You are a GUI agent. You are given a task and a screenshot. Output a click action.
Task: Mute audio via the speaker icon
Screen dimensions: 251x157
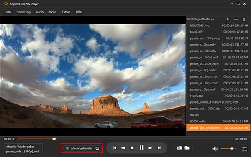[215, 149]
